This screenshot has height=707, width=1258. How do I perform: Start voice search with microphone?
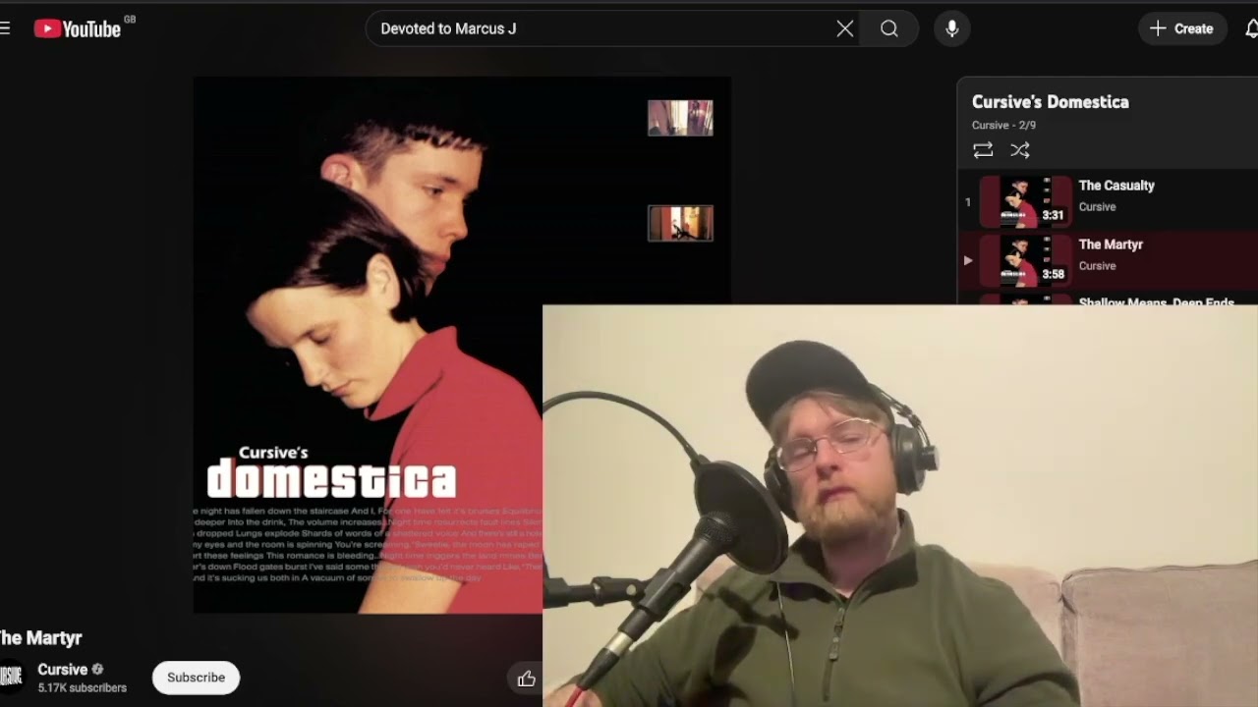(951, 28)
